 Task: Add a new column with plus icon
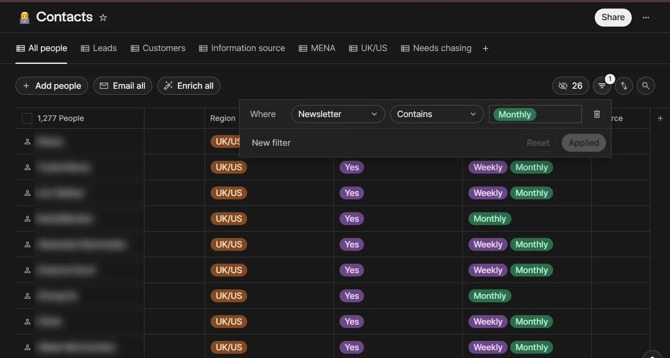pos(660,118)
